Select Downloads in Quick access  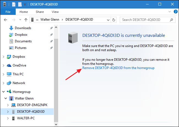click(x=23, y=28)
